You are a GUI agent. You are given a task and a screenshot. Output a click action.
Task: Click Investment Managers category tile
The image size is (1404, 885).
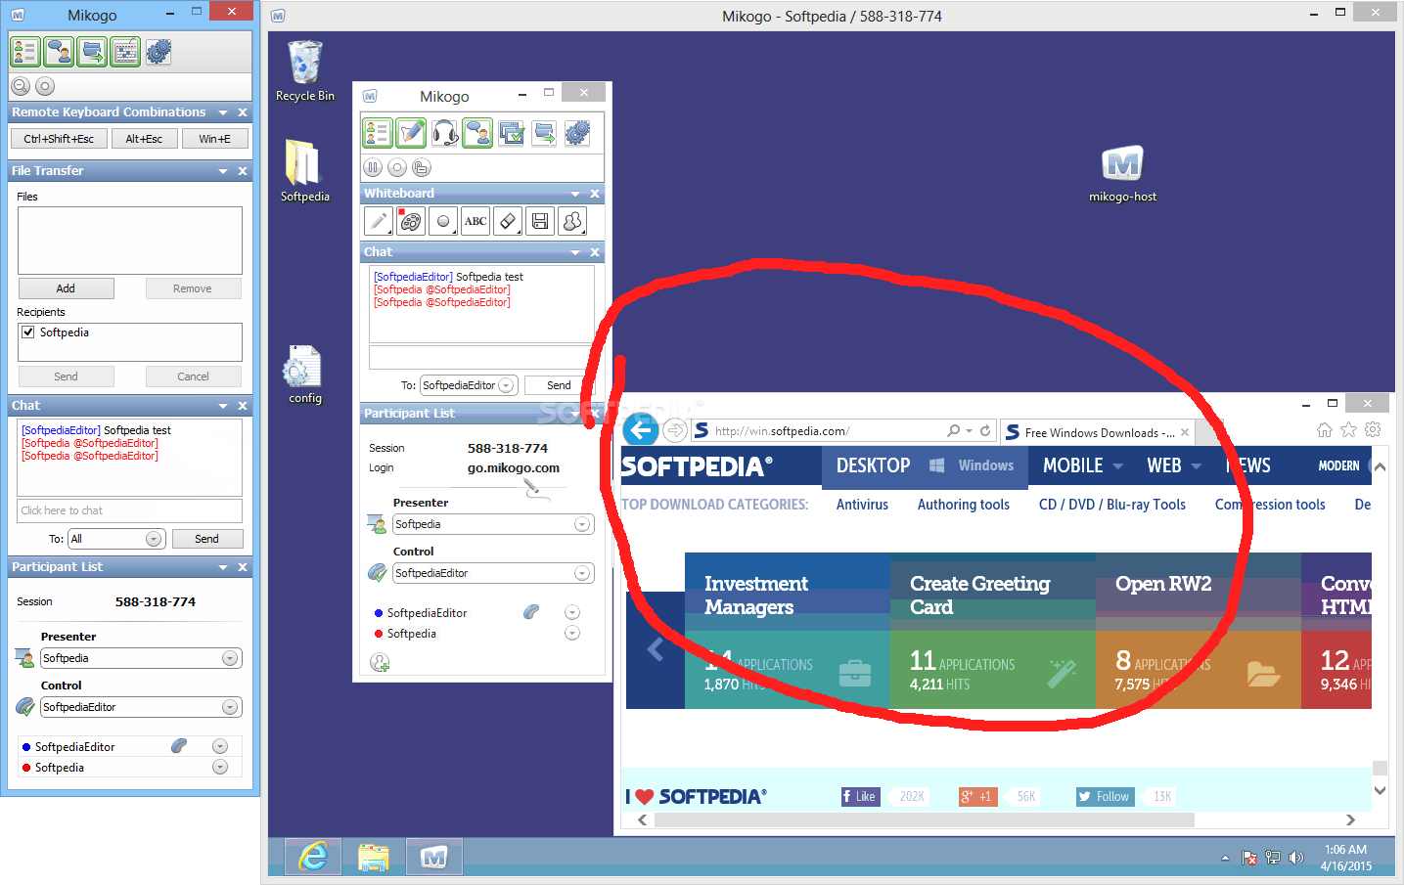(x=788, y=631)
